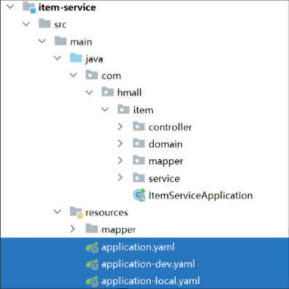The image size is (289, 289).
Task: Select the main folder
Action: pyautogui.click(x=81, y=42)
